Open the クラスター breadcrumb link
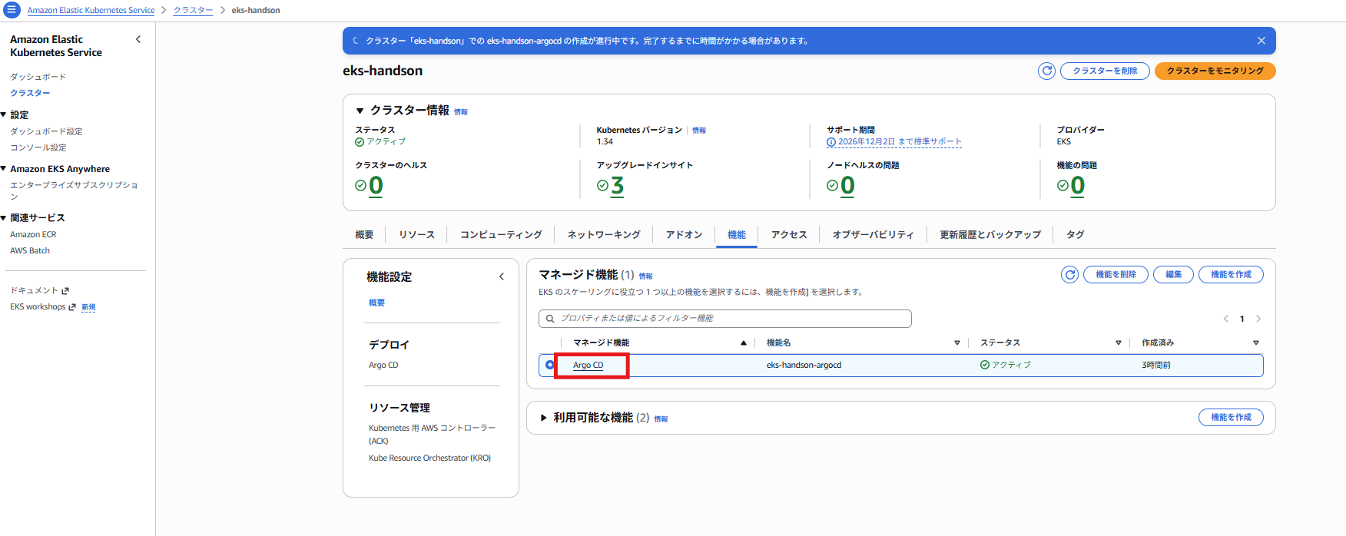The image size is (1346, 536). coord(193,10)
